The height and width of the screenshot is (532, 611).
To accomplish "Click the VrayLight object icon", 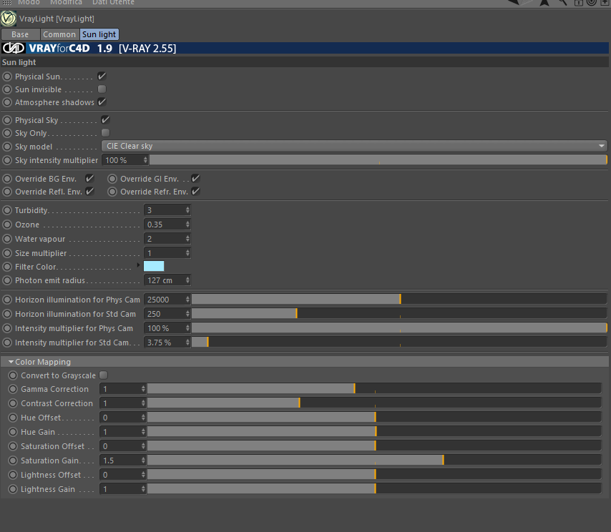I will [x=8, y=19].
